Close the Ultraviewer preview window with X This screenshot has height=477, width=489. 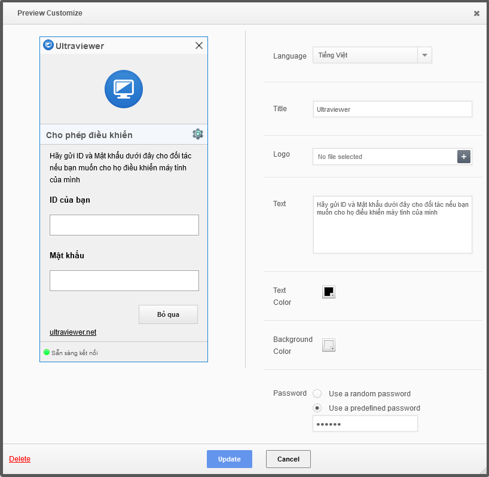point(199,45)
